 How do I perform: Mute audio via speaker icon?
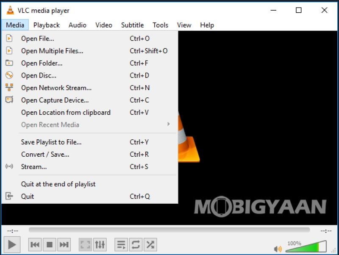coord(278,249)
